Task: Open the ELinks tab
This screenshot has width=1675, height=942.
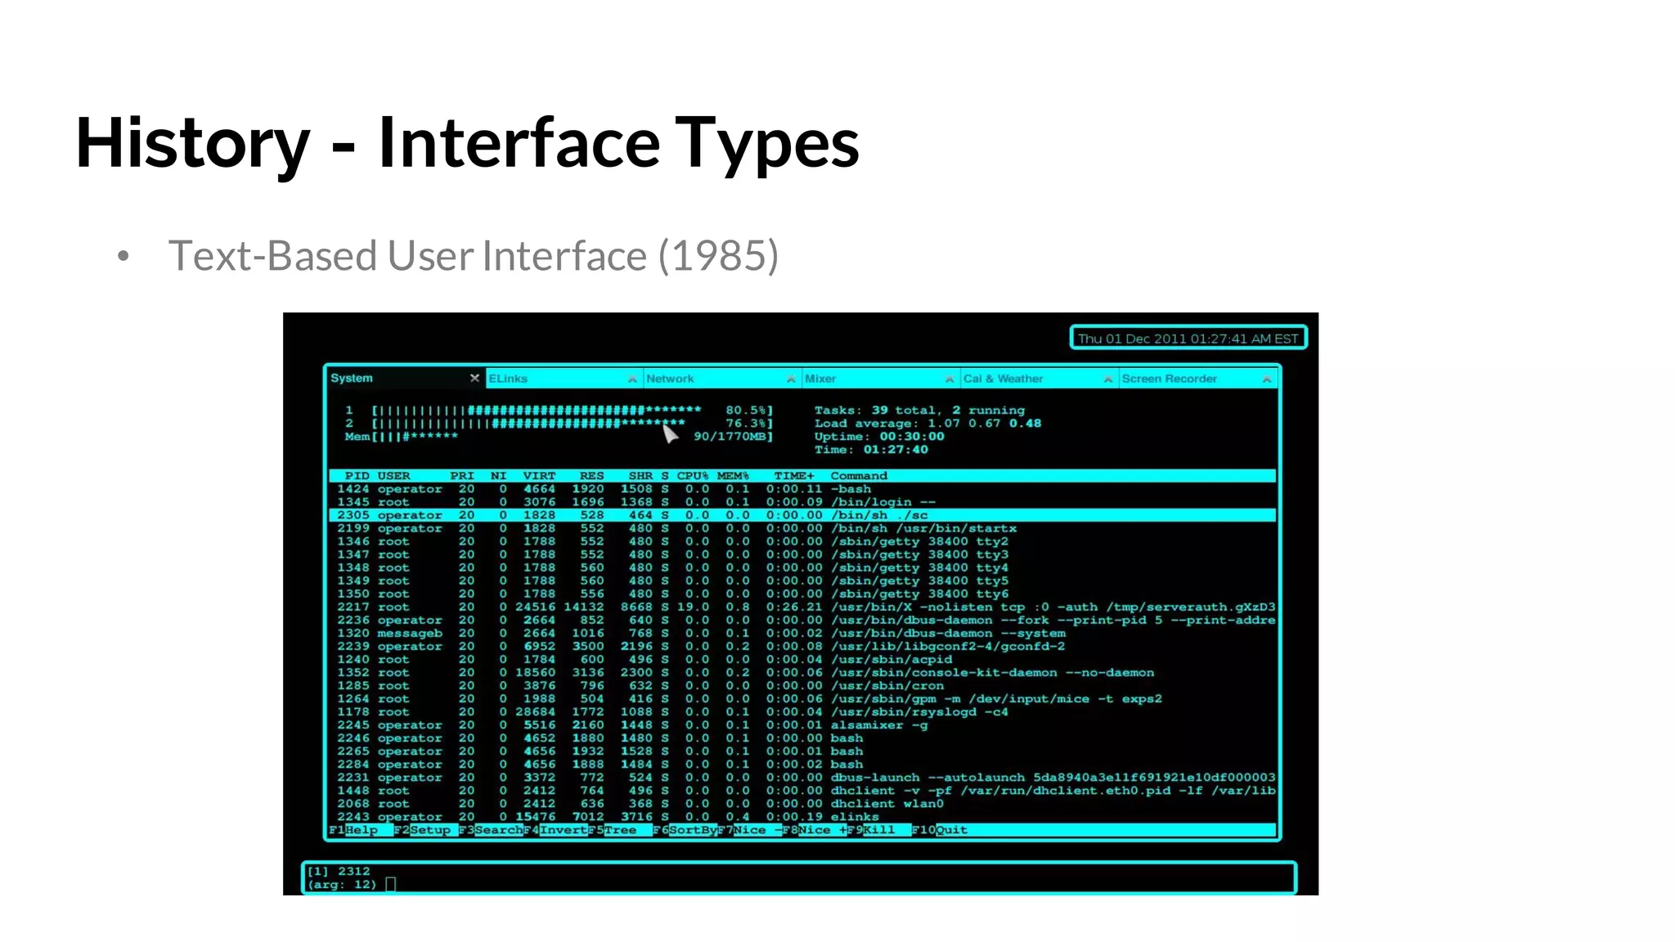Action: [x=564, y=379]
